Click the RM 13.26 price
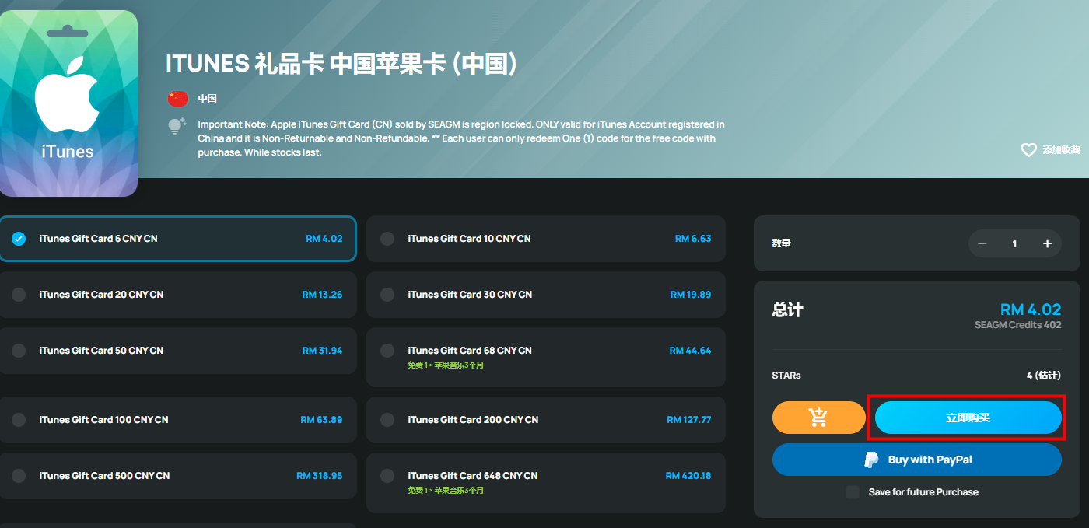The width and height of the screenshot is (1089, 528). pos(323,295)
